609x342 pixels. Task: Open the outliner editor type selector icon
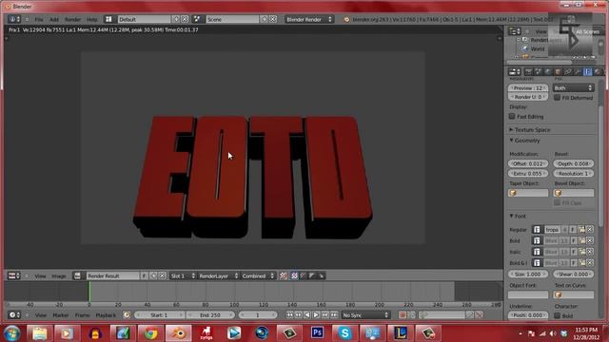tap(514, 31)
